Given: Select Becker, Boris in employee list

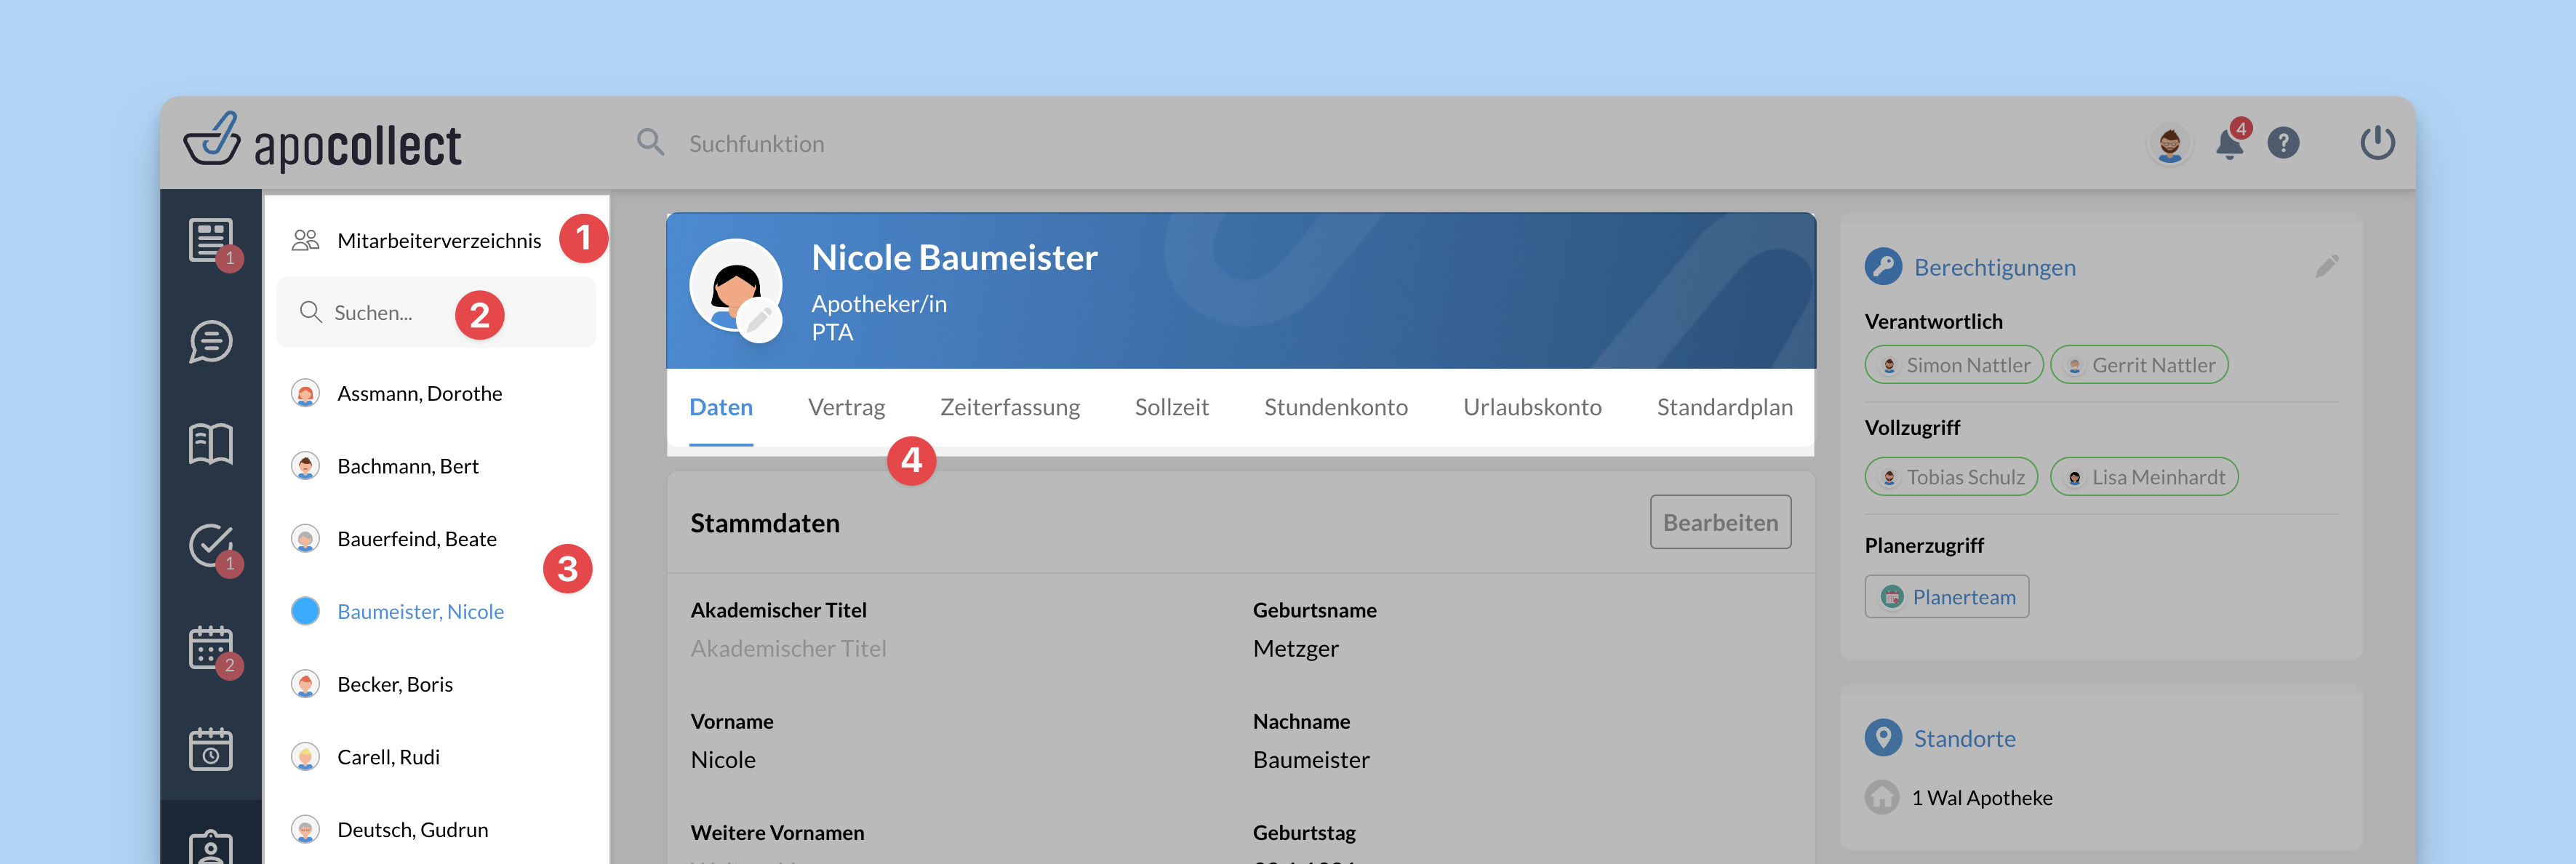Looking at the screenshot, I should (436, 684).
